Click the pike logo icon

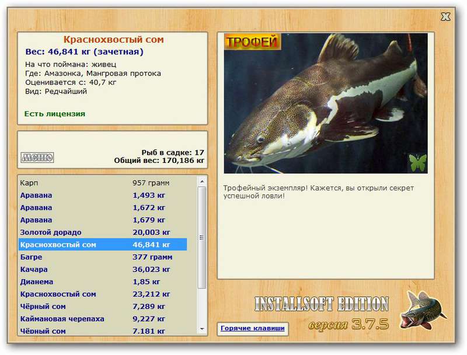(x=423, y=310)
